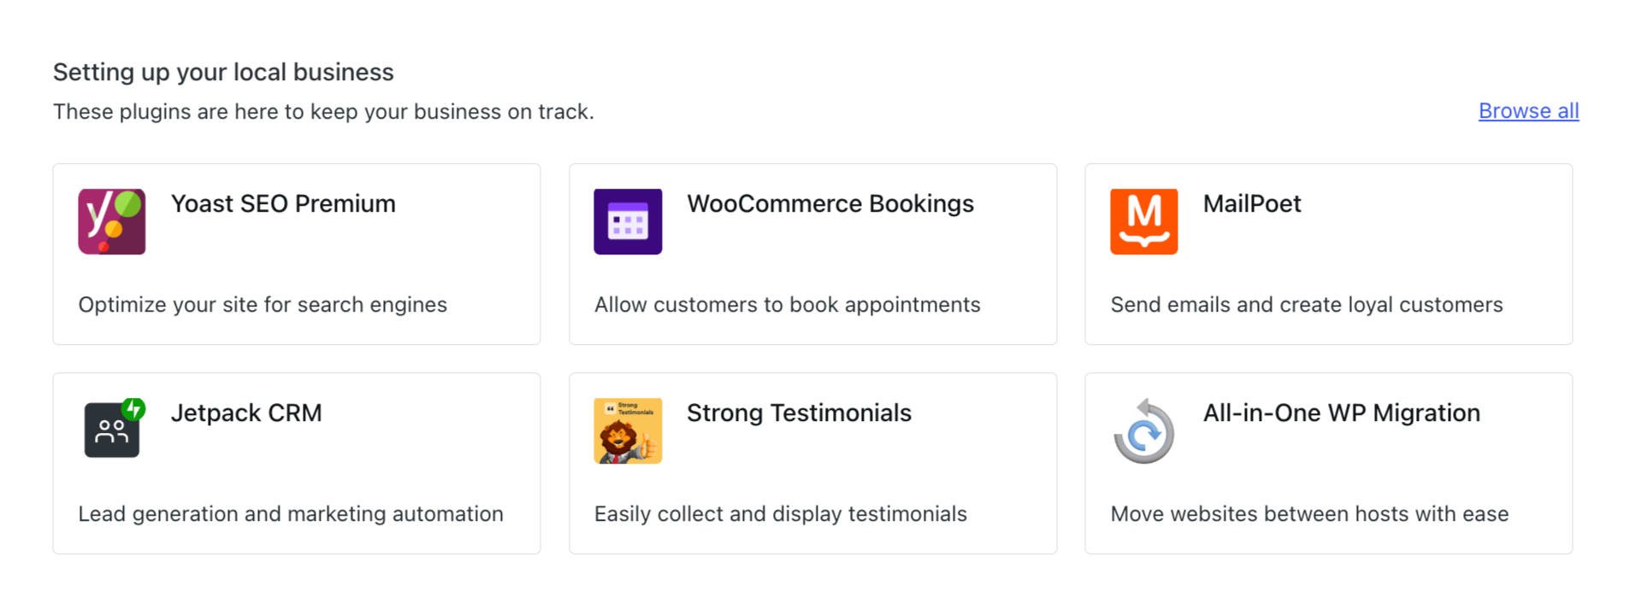
Task: Click the Yoast SEO Premium icon
Action: (x=112, y=221)
